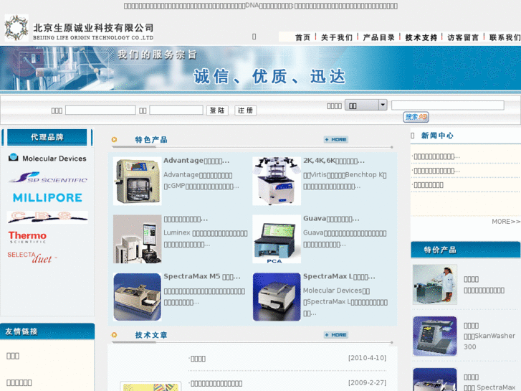Open the 首页 home menu
The height and width of the screenshot is (391, 521).
[302, 37]
